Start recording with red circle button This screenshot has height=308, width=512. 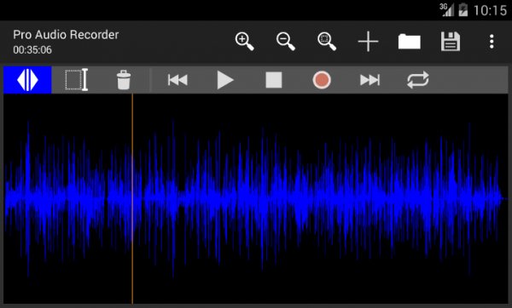tap(322, 80)
